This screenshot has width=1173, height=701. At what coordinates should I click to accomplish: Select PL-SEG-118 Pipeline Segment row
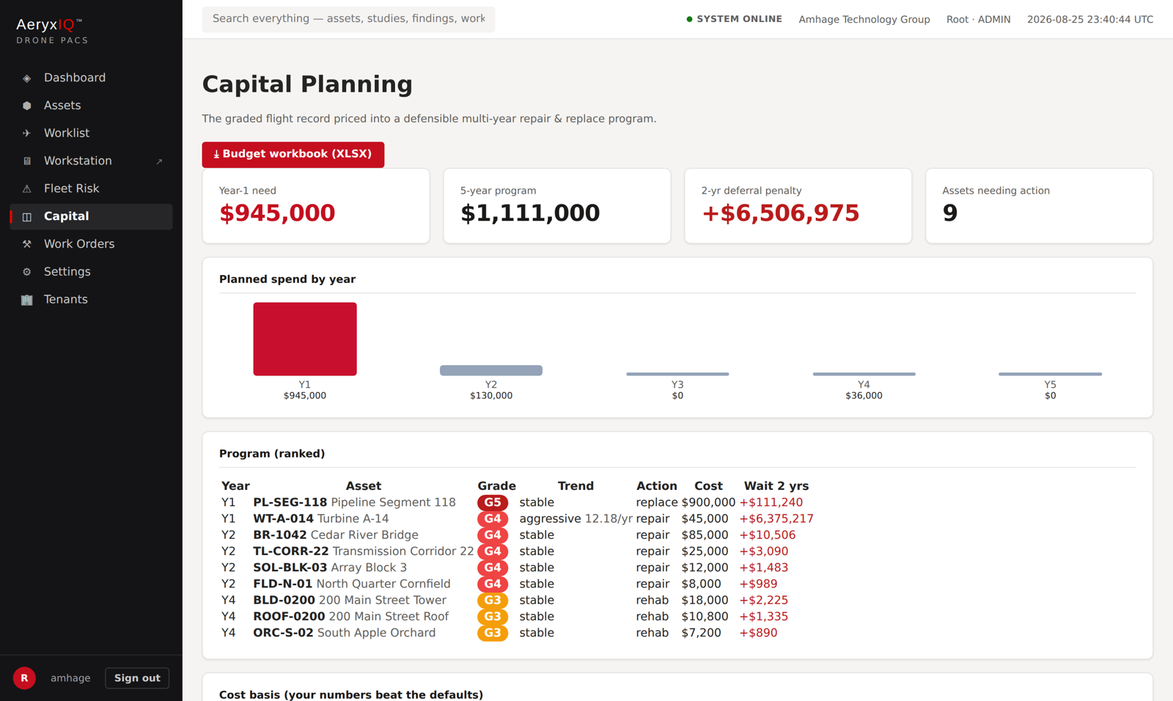tap(517, 502)
